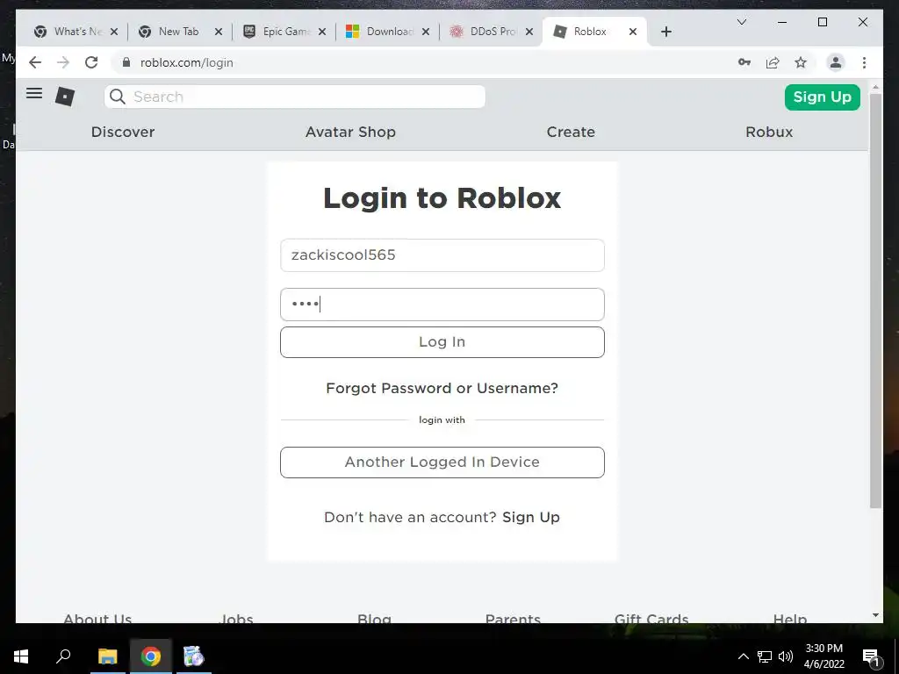
Task: Open Chrome's three-dot menu
Action: (x=864, y=62)
